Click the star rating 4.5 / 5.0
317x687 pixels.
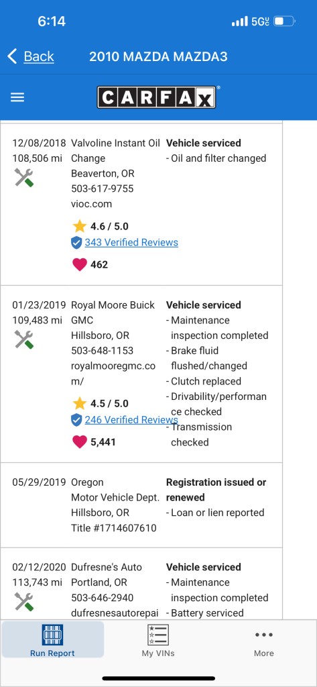[x=101, y=403]
